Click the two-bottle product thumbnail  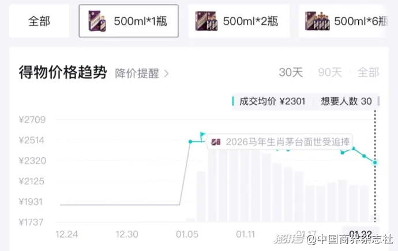[x=206, y=21]
